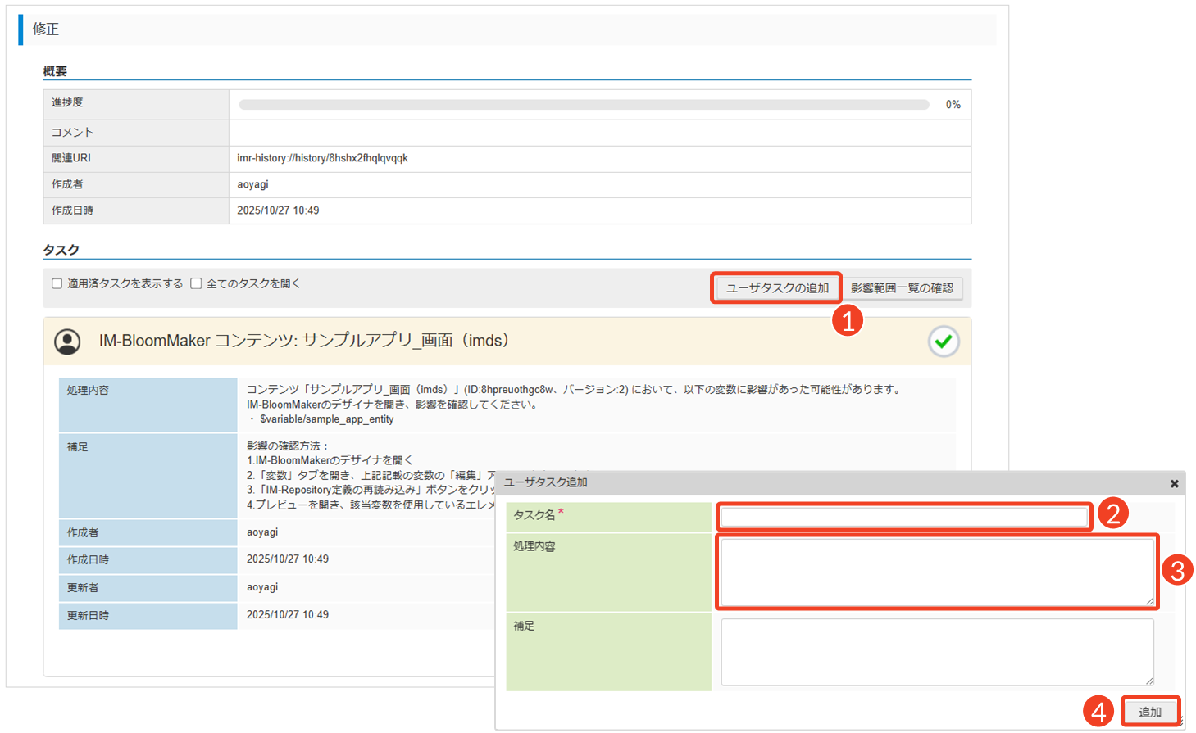Click into the 処理内容 text area
This screenshot has height=733, width=1196.
tap(936, 572)
